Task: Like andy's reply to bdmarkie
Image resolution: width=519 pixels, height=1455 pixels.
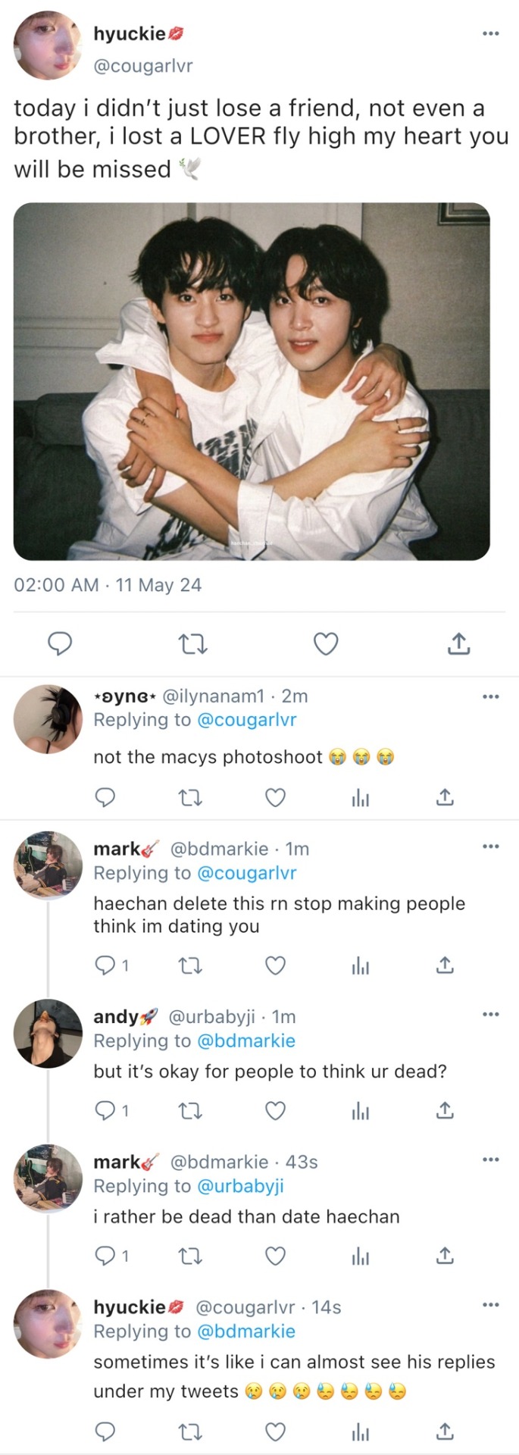Action: click(275, 1111)
